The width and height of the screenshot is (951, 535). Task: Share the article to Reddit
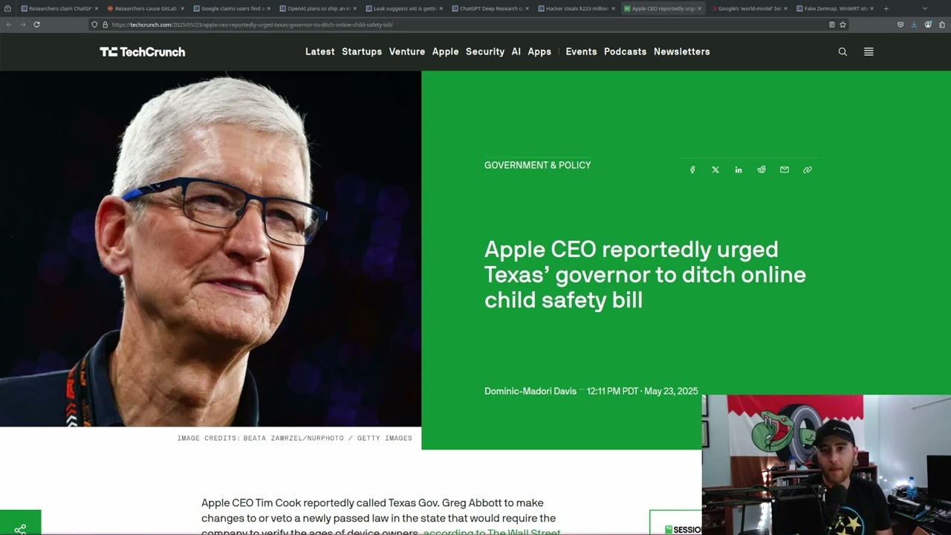click(x=762, y=170)
